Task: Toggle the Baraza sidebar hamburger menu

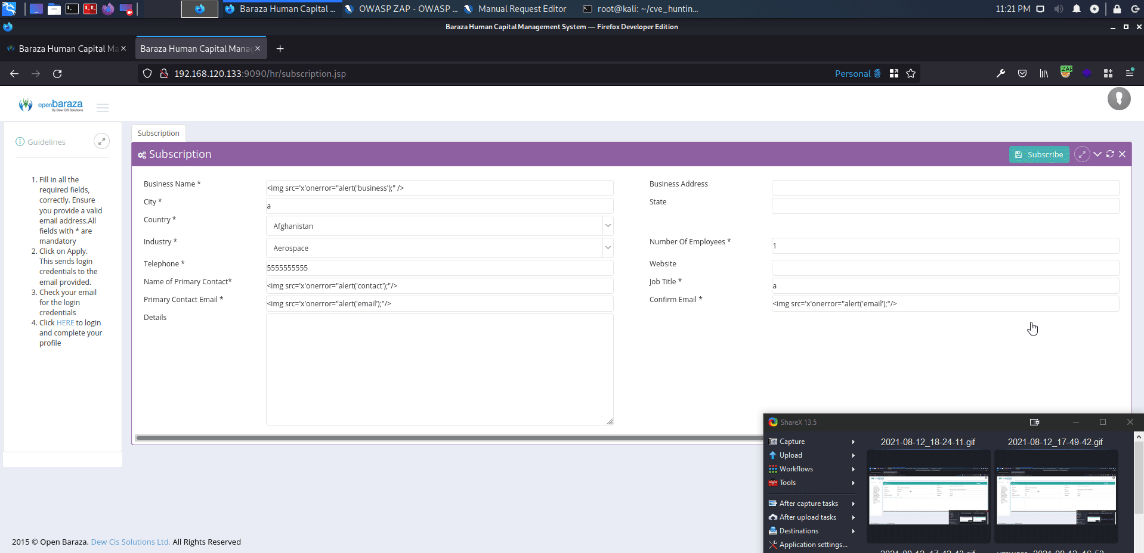Action: 103,108
